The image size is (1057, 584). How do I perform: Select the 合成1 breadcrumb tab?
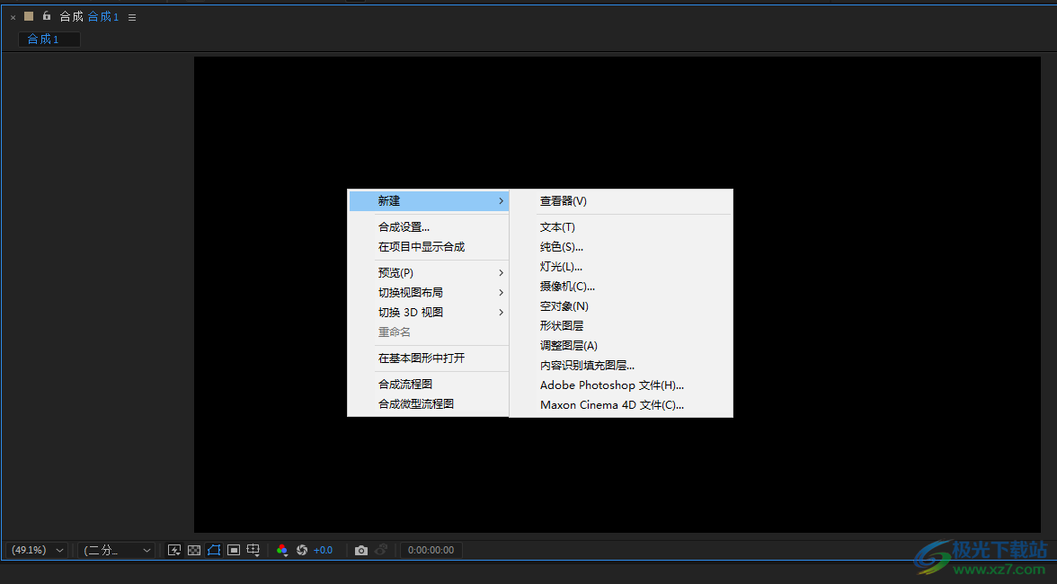coord(49,40)
